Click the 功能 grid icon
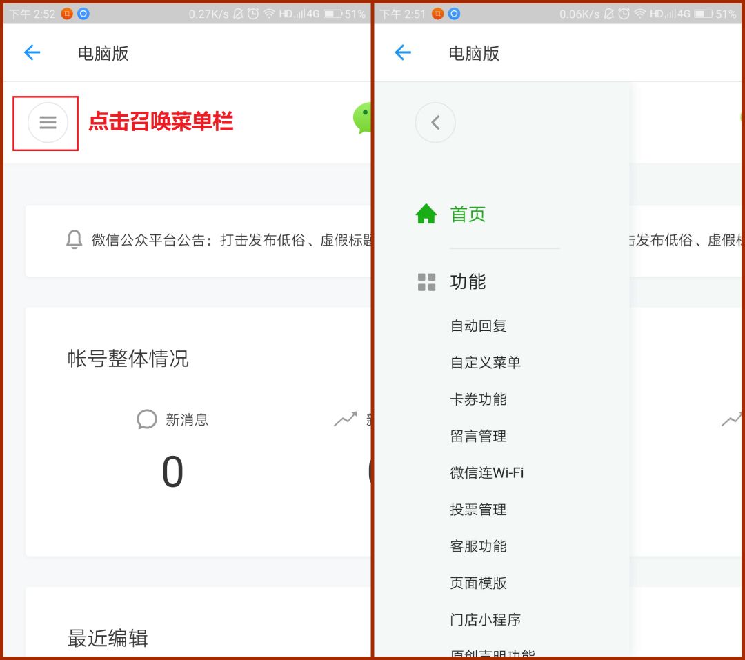Screen dimensions: 745x660 pos(426,282)
